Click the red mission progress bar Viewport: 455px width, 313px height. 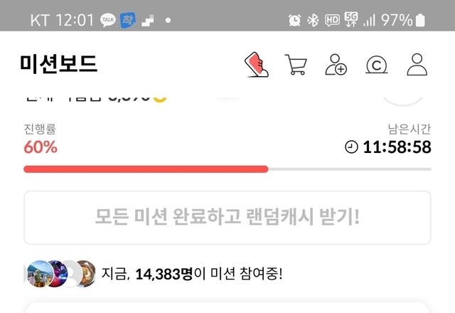(x=146, y=169)
